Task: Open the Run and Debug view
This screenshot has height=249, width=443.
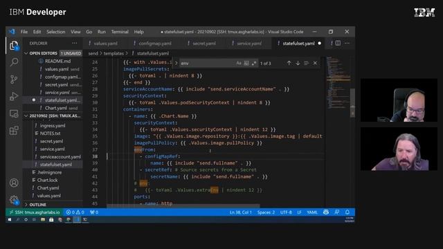Action: coord(14,96)
